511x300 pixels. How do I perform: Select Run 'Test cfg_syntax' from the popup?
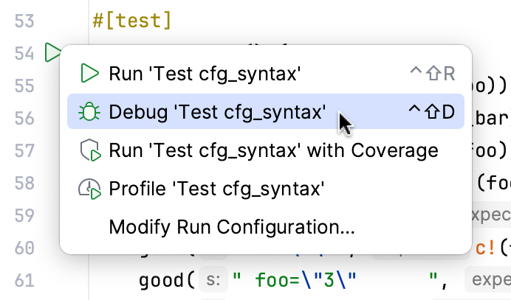[x=205, y=74]
